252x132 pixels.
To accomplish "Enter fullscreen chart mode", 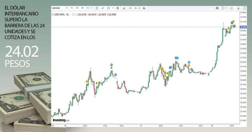I will (x=245, y=8).
